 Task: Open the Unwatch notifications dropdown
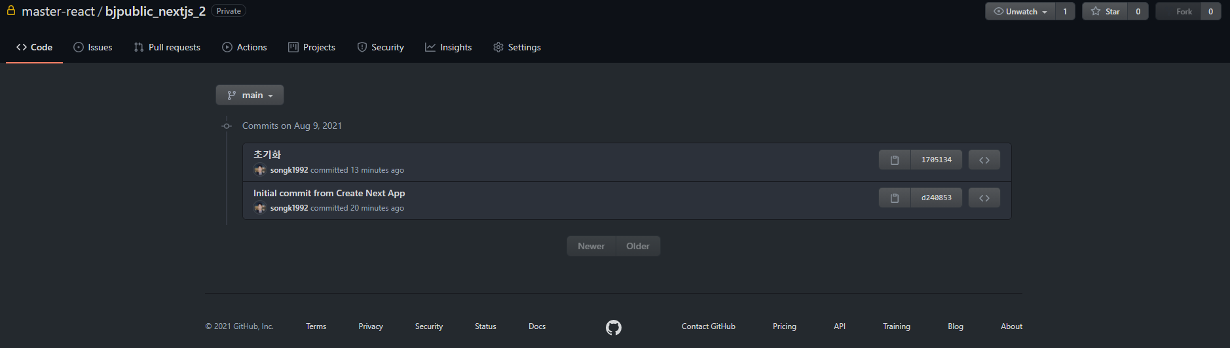1020,11
